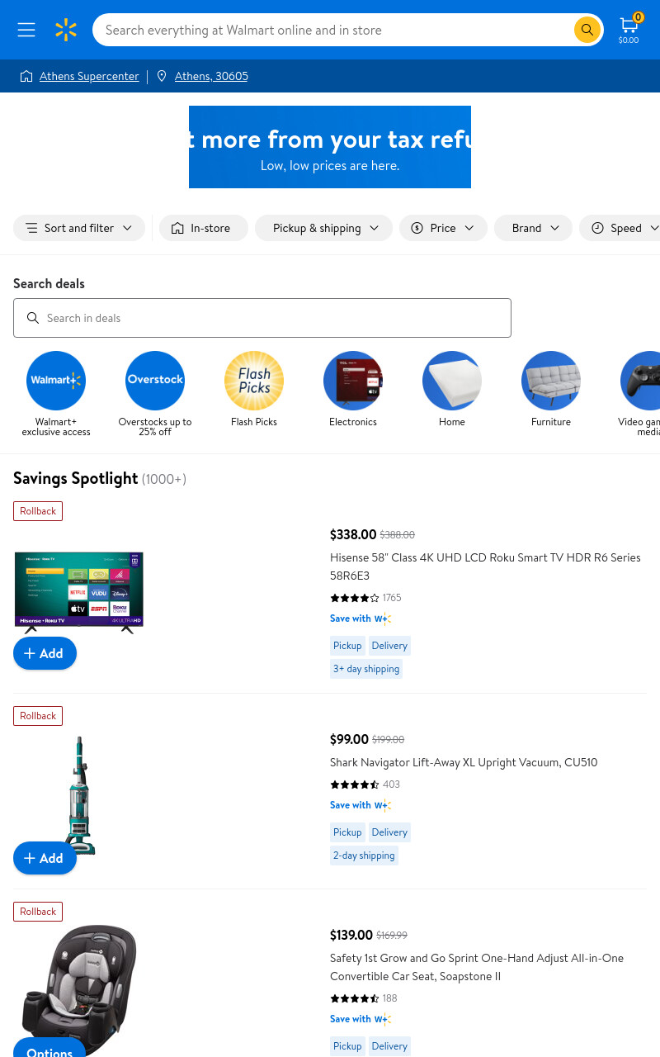Open the Safety 1st car seat image
Screen dimensions: 660x1057
pyautogui.click(x=79, y=989)
